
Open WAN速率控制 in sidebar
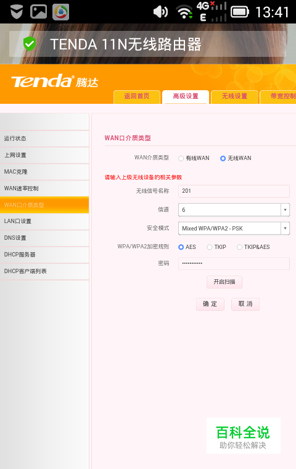point(44,188)
